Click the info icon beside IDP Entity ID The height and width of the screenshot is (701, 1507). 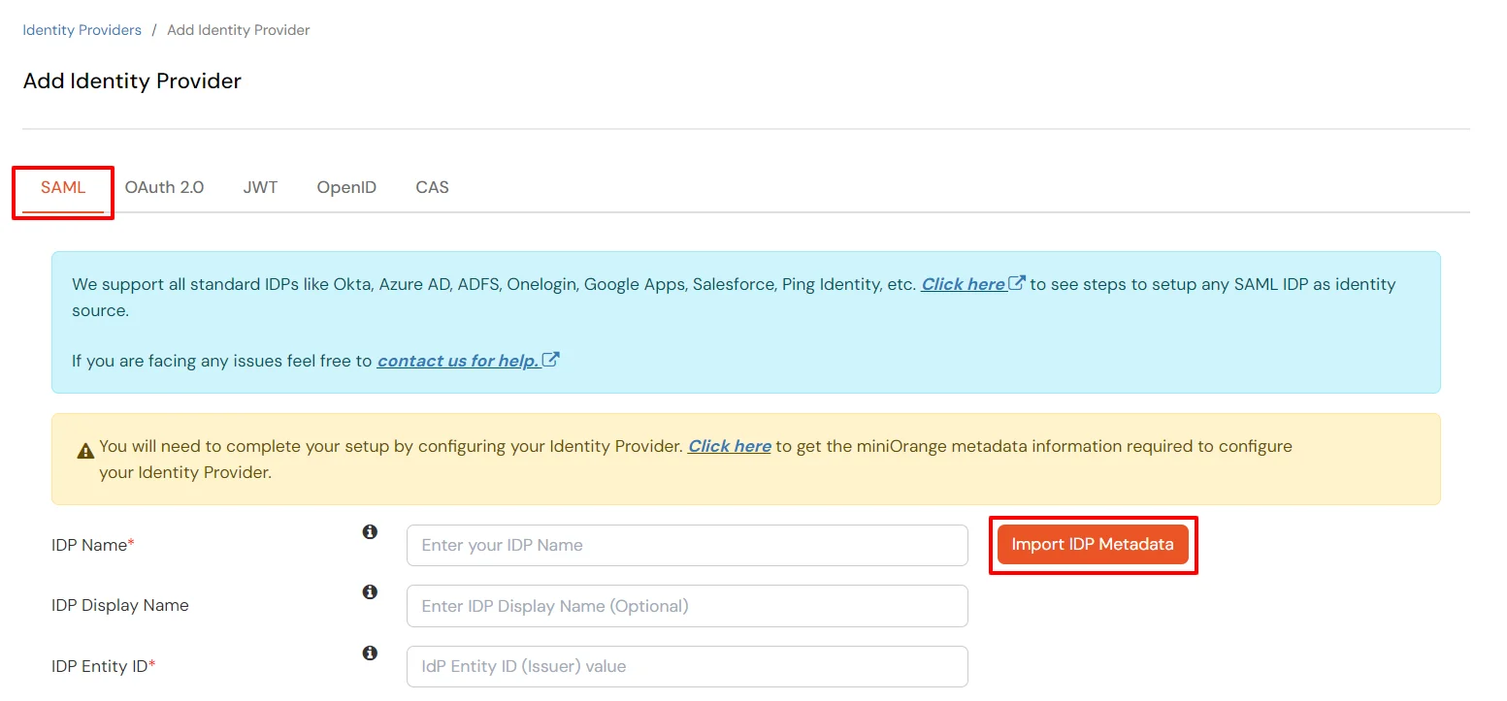(x=370, y=653)
